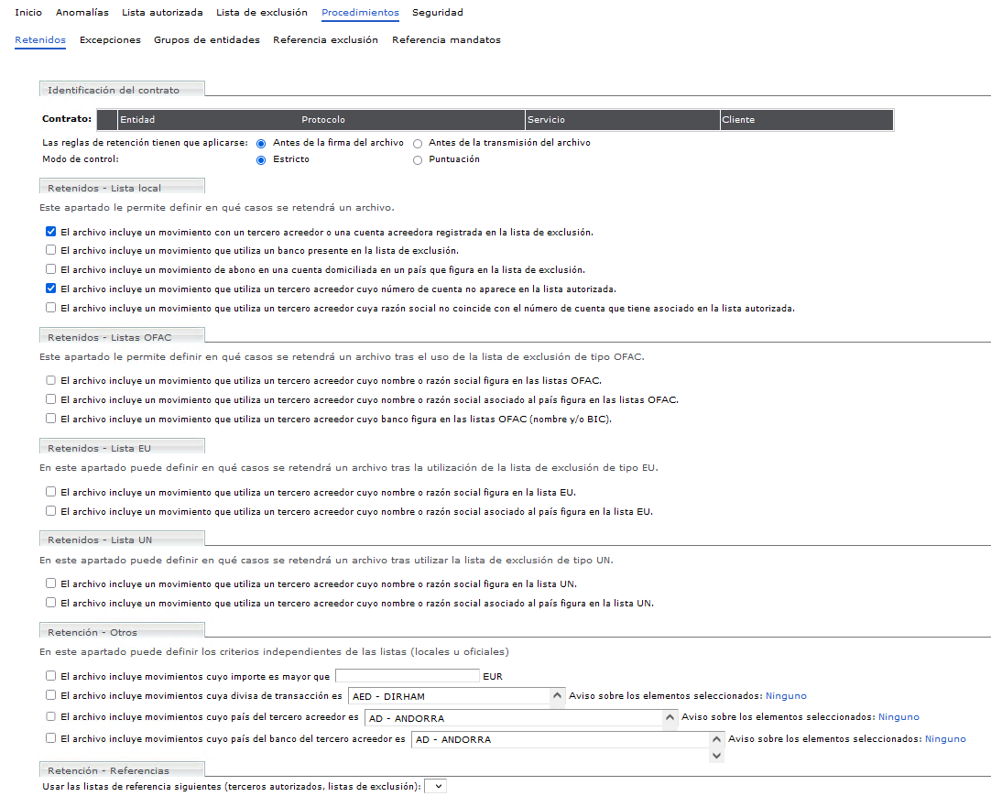Viewport: 991px width, 796px height.
Task: Switch to the Excepciones tab
Action: 110,40
